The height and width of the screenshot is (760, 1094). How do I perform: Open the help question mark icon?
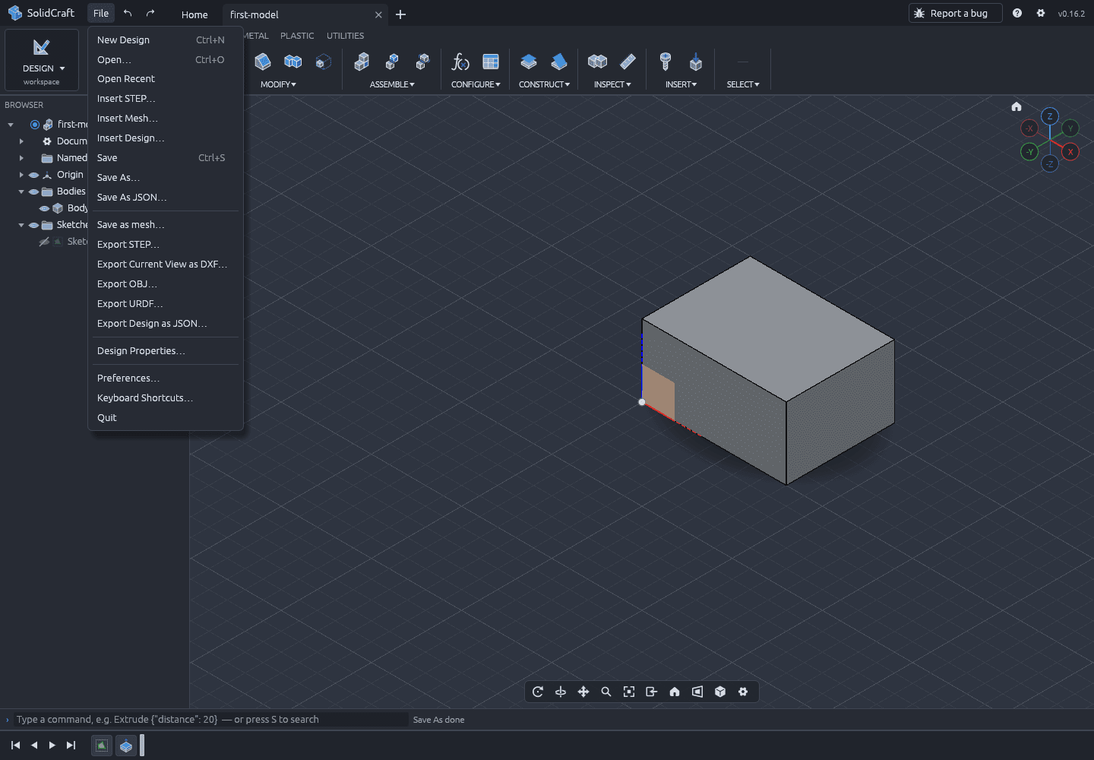(1017, 13)
